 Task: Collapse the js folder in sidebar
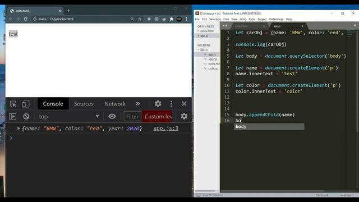[x=199, y=50]
